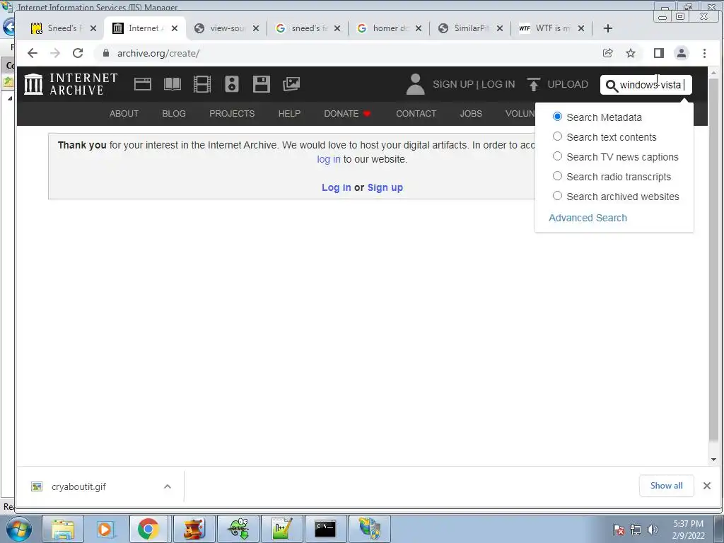Switch to the view-source tab
Viewport: 724px width, 543px height.
click(x=226, y=28)
